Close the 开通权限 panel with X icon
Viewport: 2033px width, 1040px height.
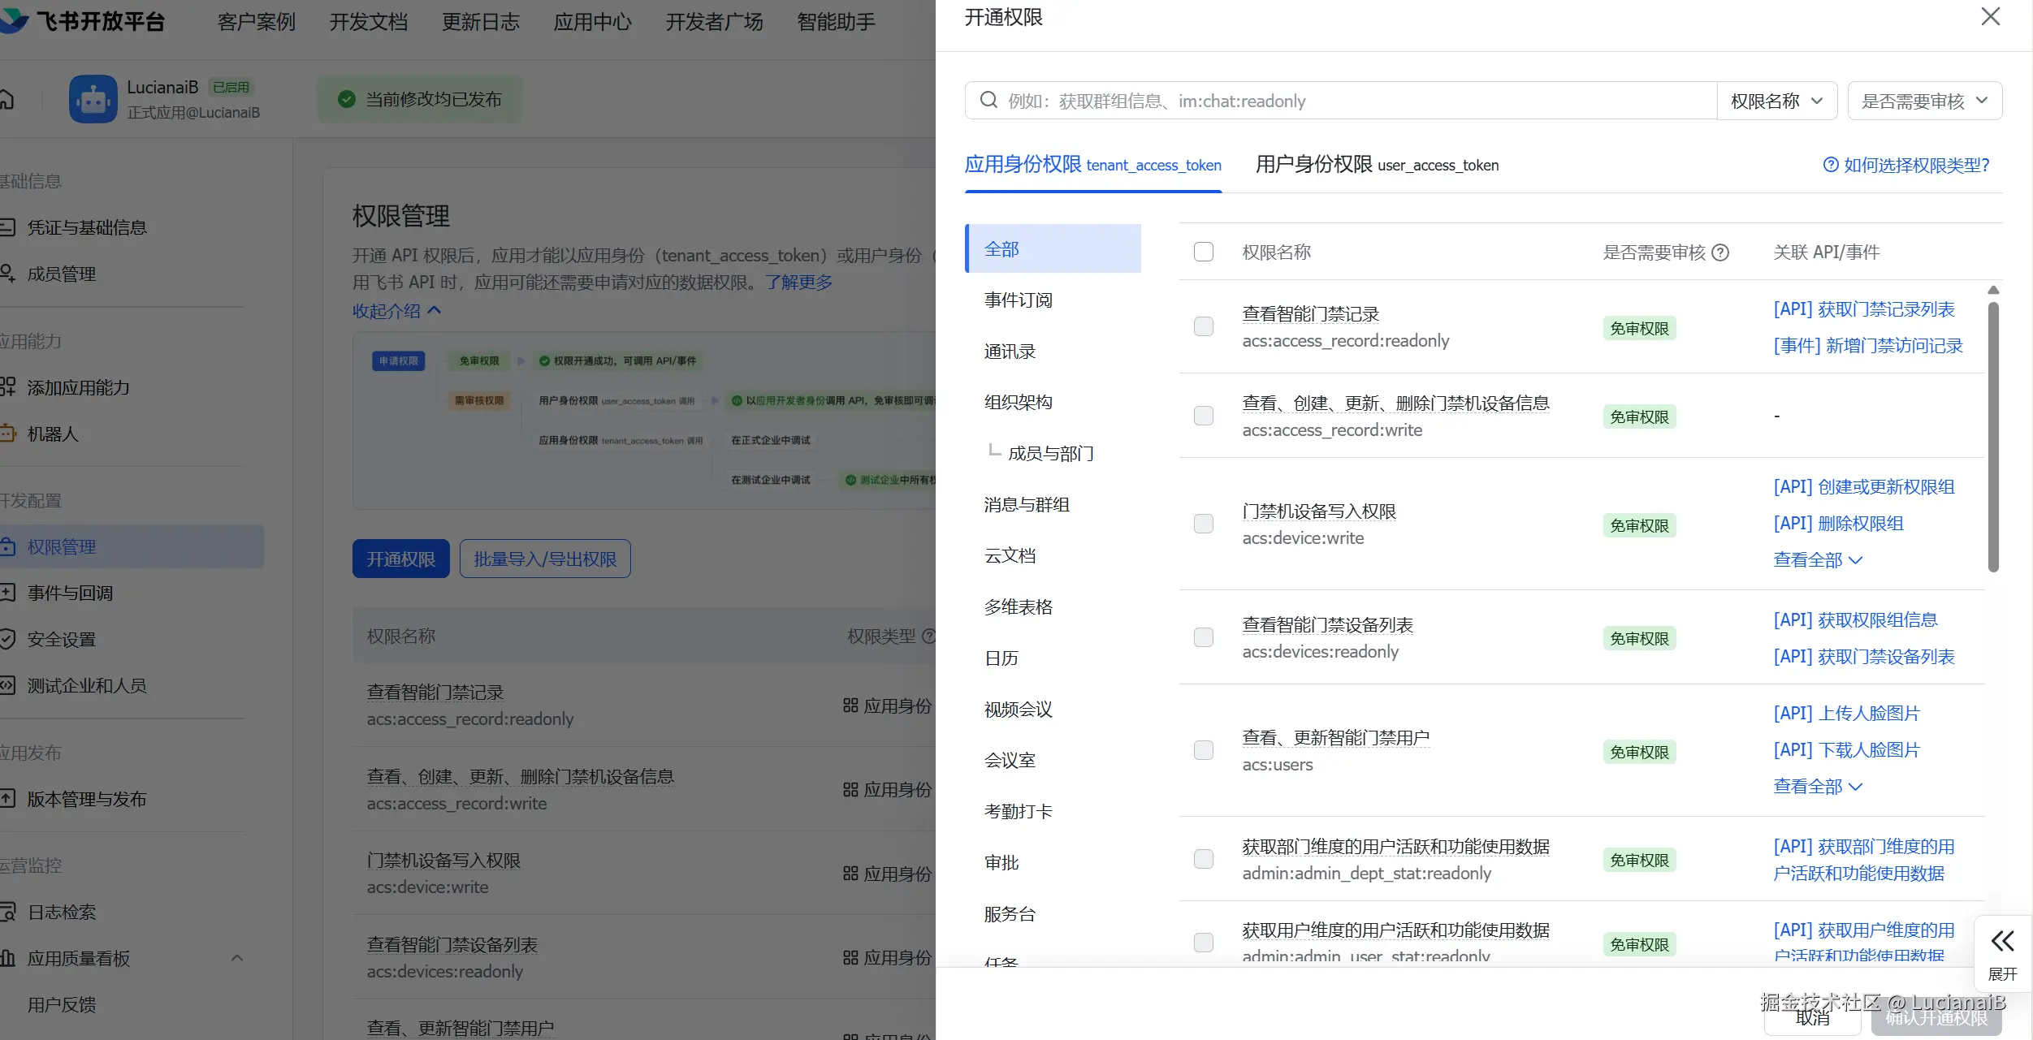[1990, 17]
